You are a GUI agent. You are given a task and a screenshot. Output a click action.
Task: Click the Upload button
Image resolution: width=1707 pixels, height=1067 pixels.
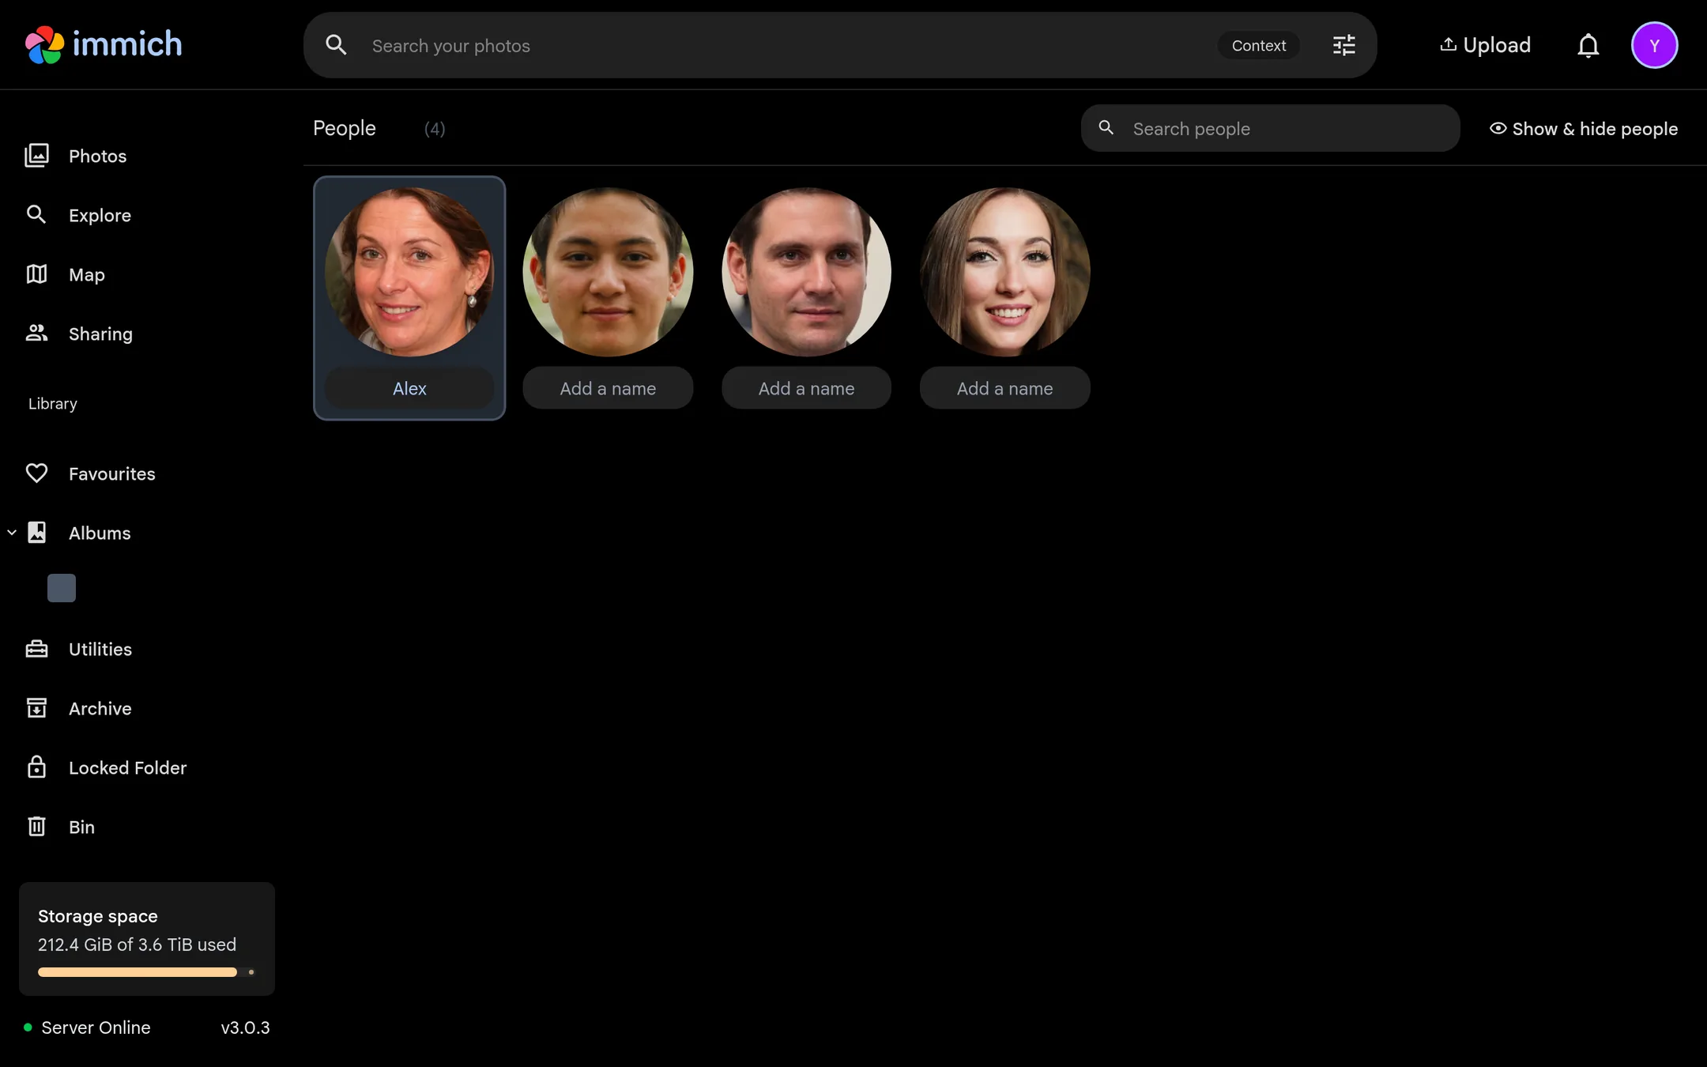1485,45
